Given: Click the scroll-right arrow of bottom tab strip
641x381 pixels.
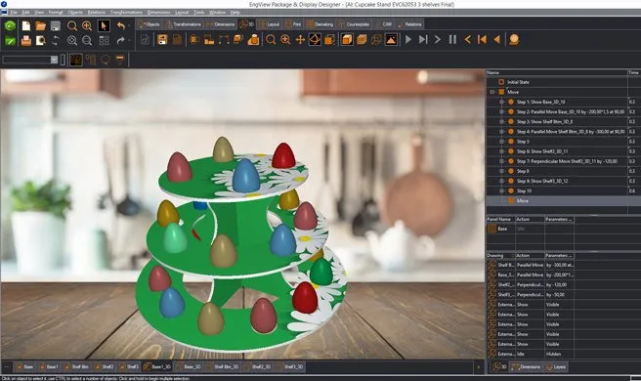Looking at the screenshot, I should [x=478, y=367].
